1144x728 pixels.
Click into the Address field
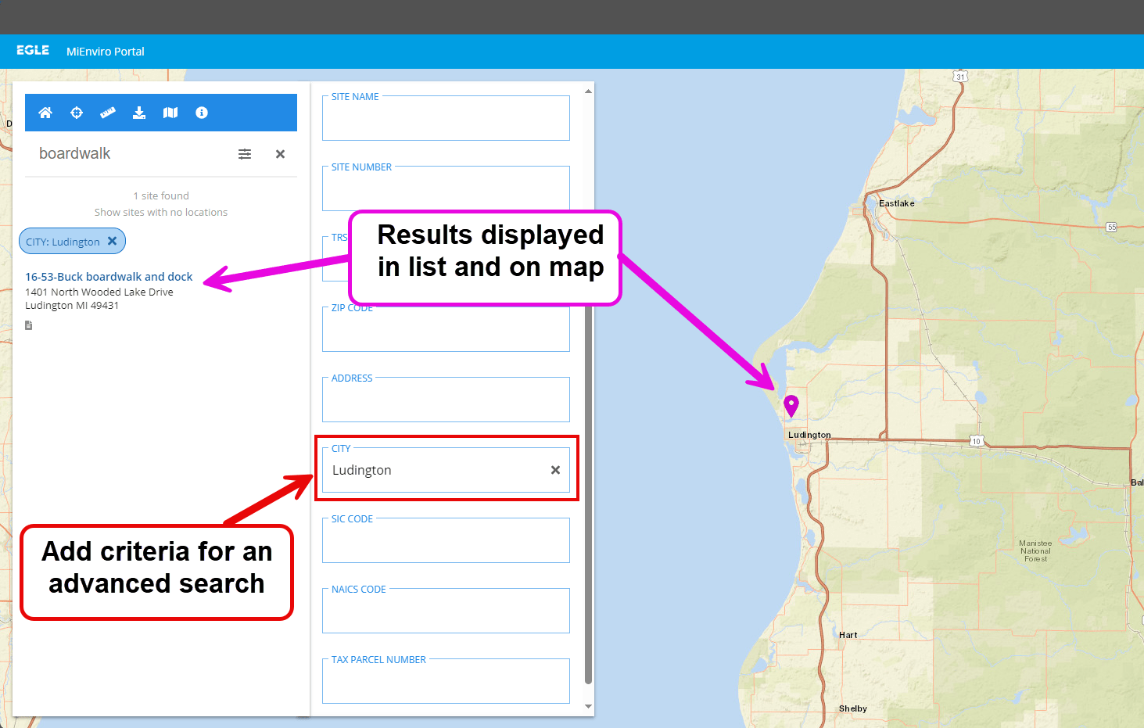pyautogui.click(x=446, y=400)
